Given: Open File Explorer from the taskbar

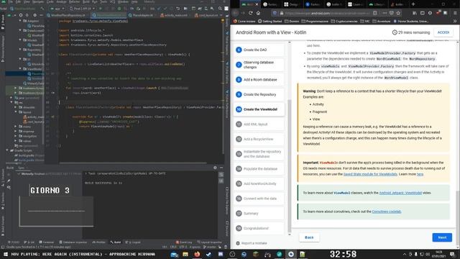Looking at the screenshot, I should [x=185, y=254].
